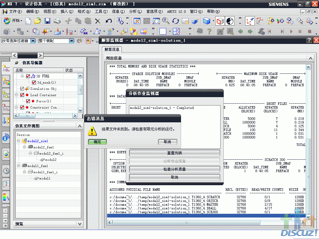
Task: Toggle the 3D 网格 checkbox
Action: click(28, 76)
